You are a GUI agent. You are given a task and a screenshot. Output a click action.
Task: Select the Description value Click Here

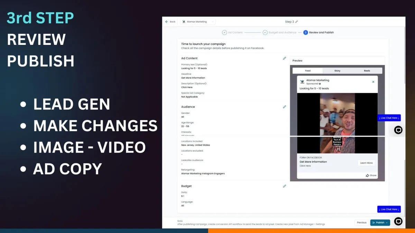(x=187, y=87)
